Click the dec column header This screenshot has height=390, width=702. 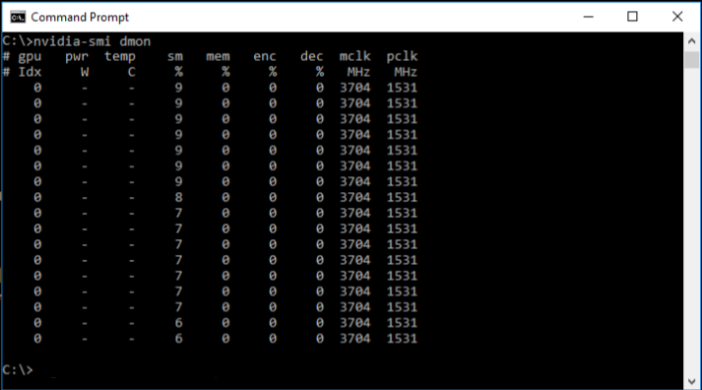pyautogui.click(x=311, y=56)
